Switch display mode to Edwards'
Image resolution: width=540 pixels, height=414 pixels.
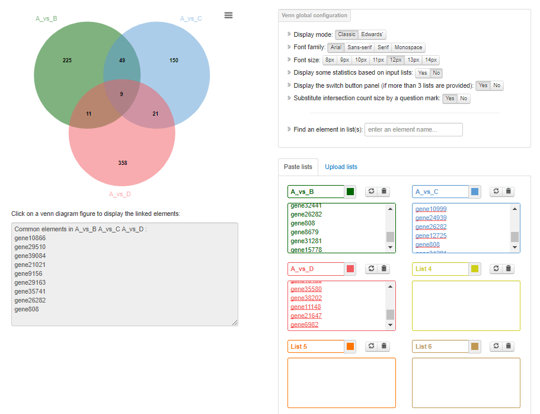[372, 34]
